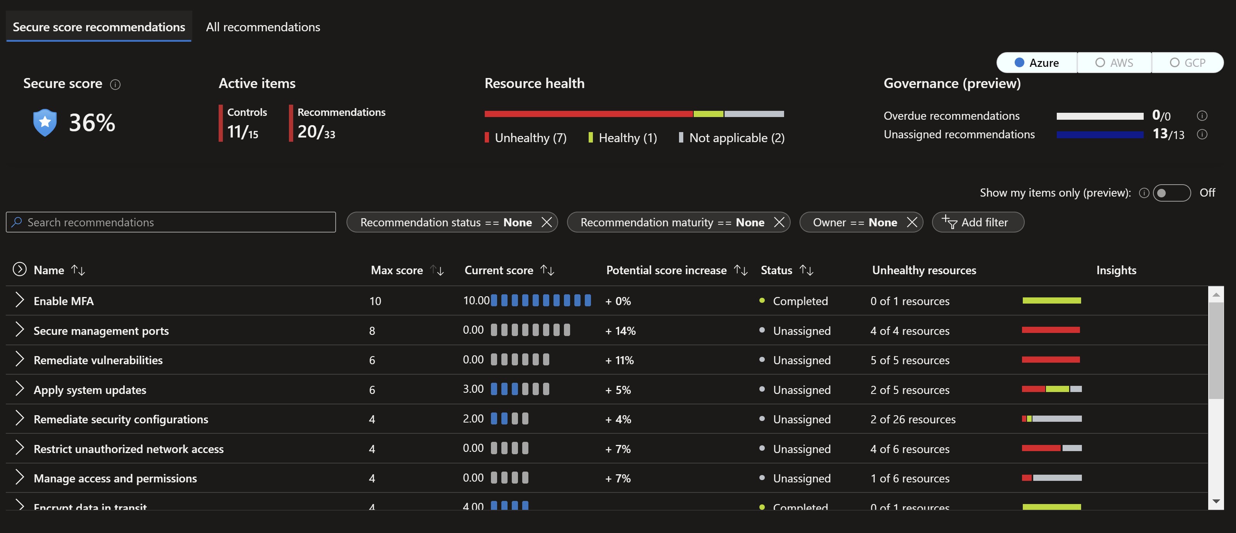Click Remediate vulnerabilities name text

point(98,360)
